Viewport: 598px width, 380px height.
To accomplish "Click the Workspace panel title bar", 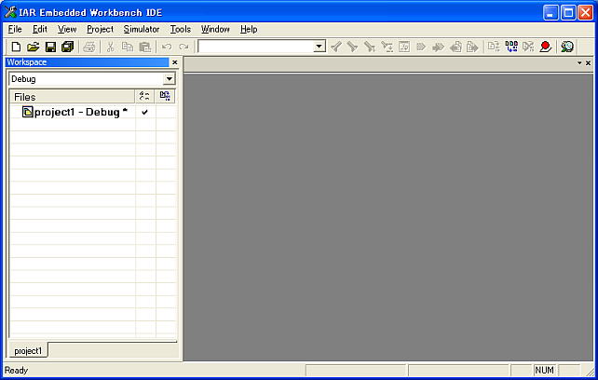I will 87,62.
